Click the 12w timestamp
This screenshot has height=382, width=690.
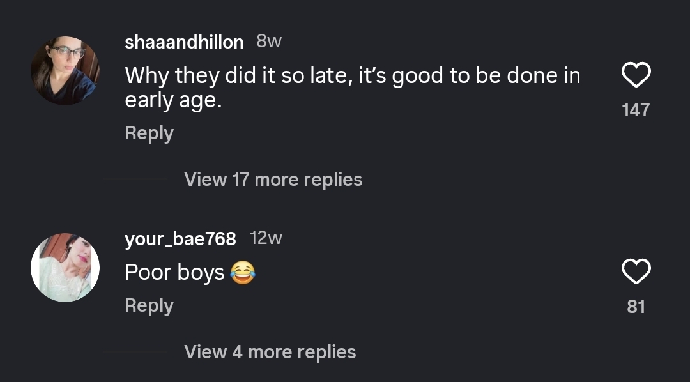click(x=266, y=238)
